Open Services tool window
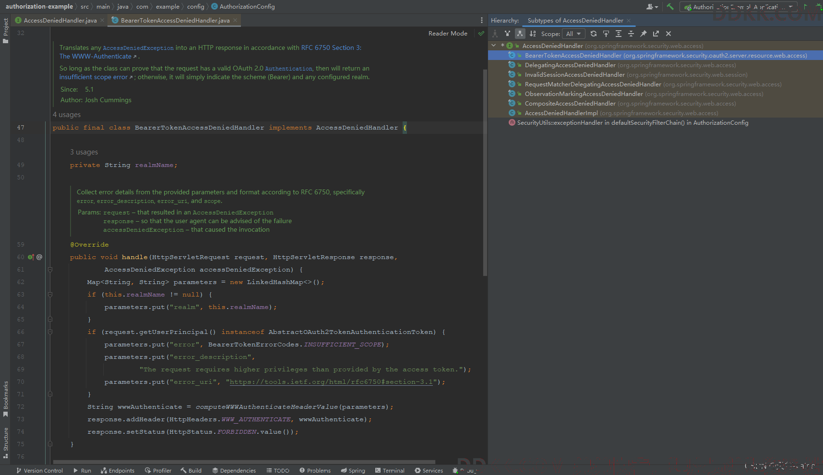 (x=429, y=470)
